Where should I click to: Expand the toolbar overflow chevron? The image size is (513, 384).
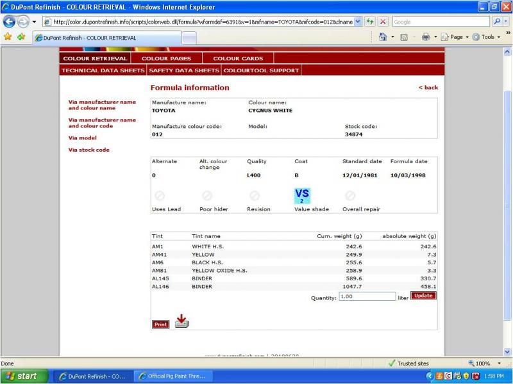(508, 33)
